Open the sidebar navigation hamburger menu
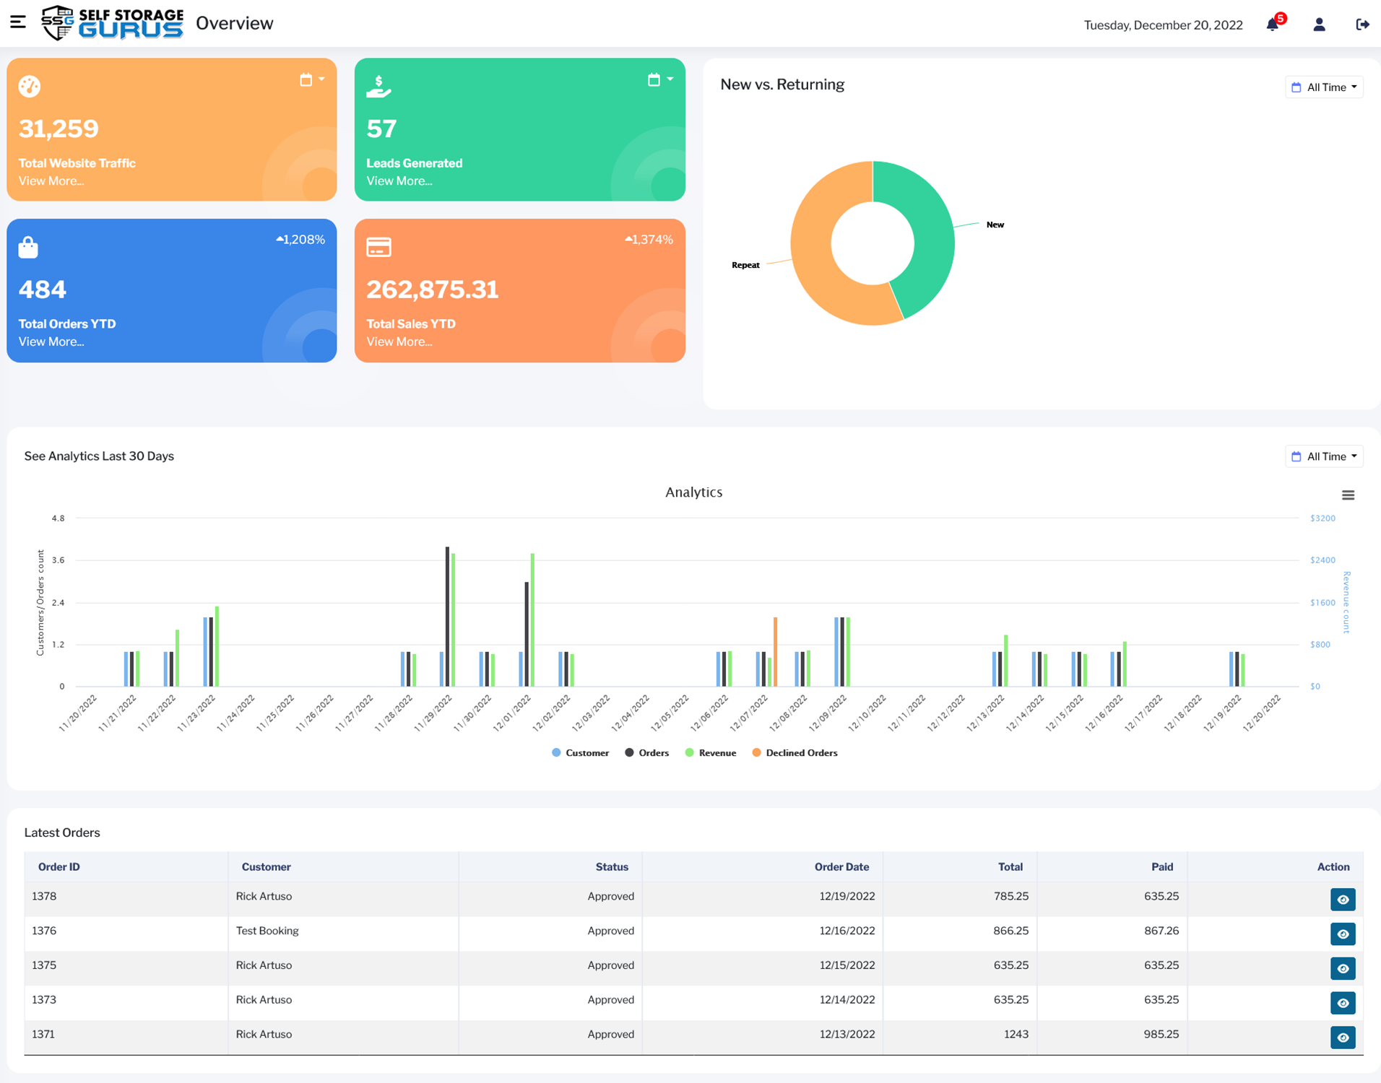The height and width of the screenshot is (1083, 1381). click(18, 22)
